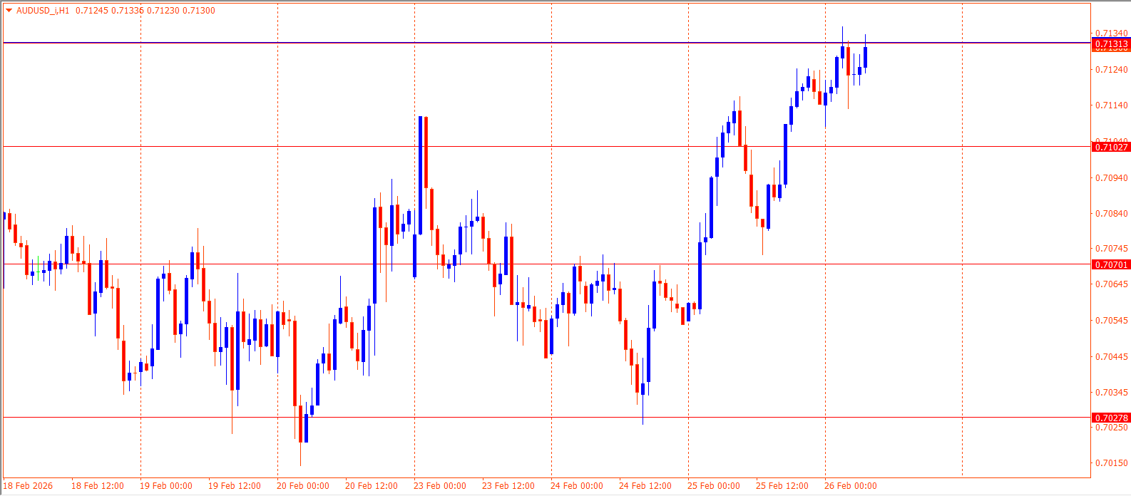Select the red 0.70701 price level label
The height and width of the screenshot is (496, 1131).
coord(1111,264)
